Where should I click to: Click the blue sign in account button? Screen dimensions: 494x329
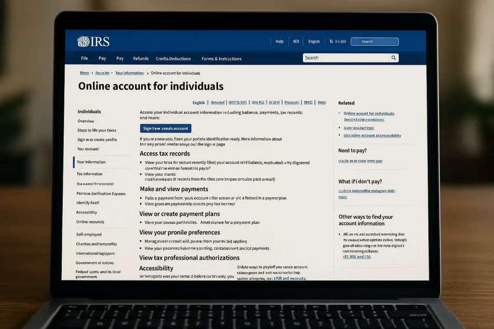pos(165,128)
